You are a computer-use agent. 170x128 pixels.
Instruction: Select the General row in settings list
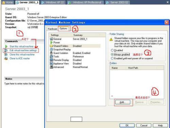[75, 39]
